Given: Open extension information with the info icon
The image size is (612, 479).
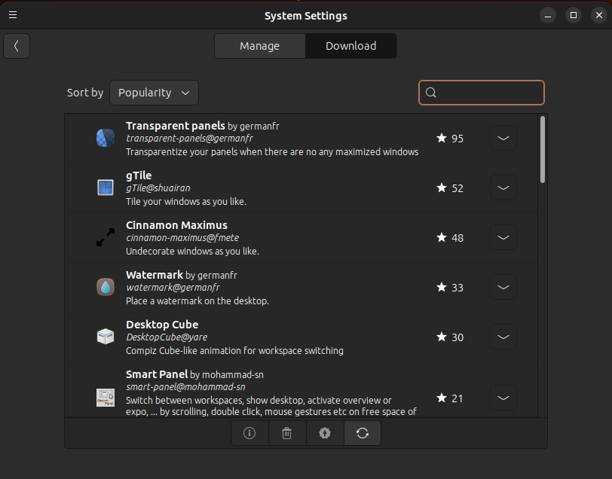Looking at the screenshot, I should 249,433.
